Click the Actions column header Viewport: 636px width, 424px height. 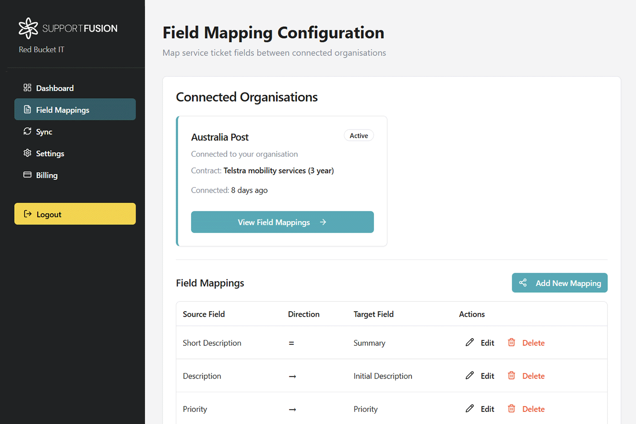[472, 314]
